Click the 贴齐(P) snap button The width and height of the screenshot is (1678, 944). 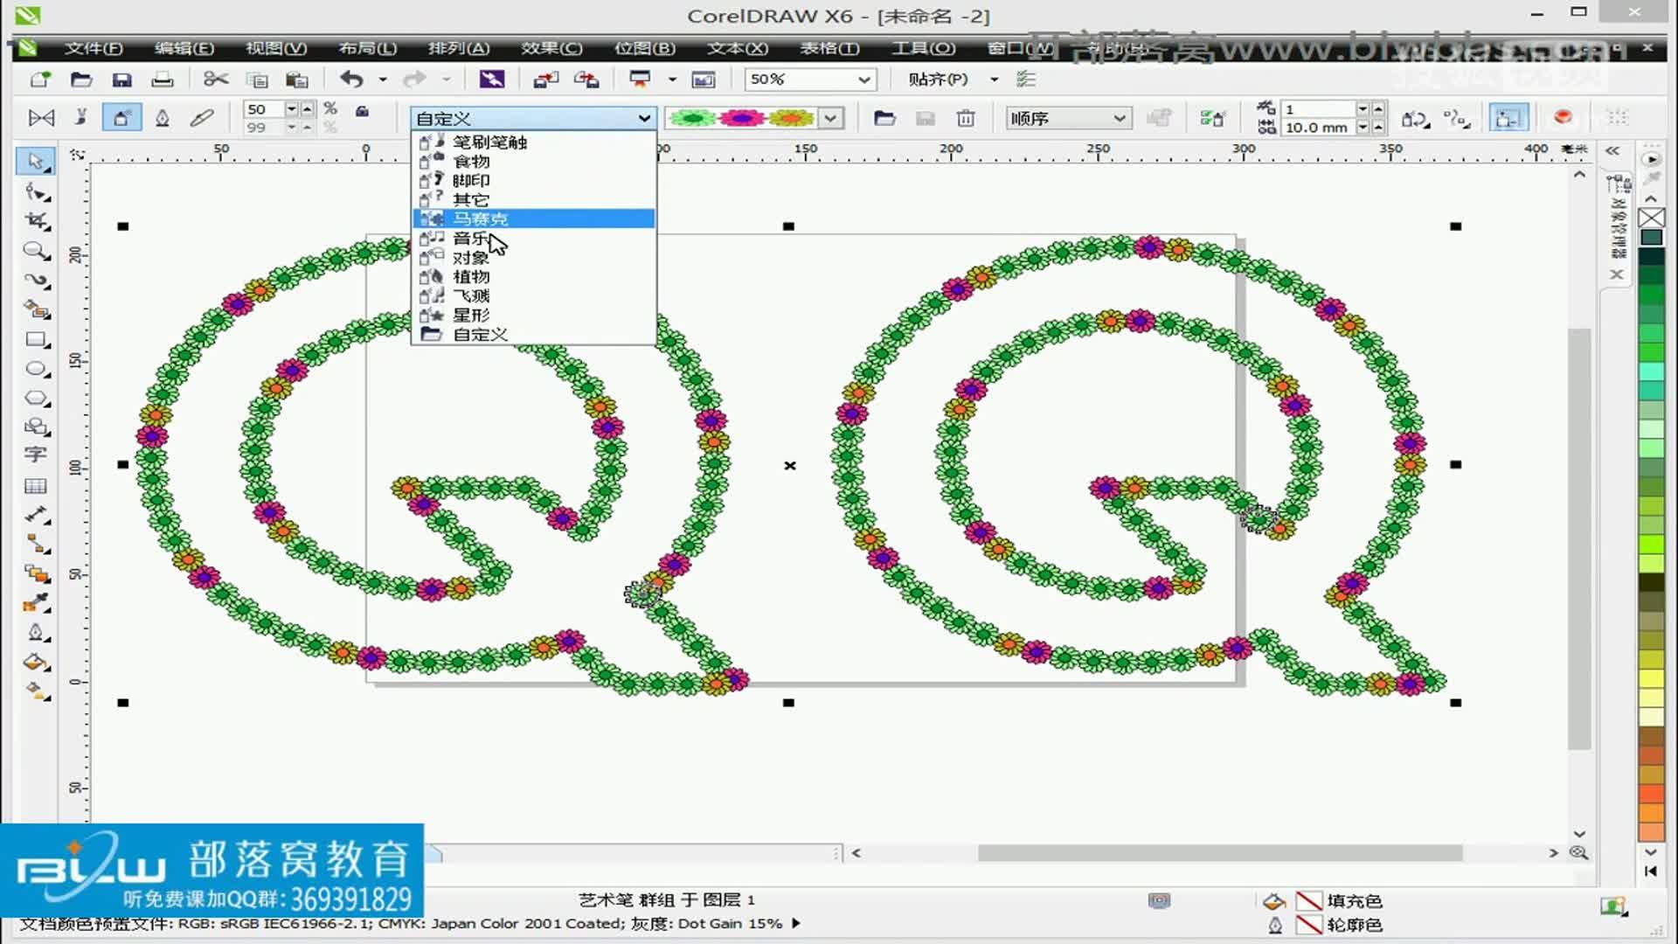937,80
